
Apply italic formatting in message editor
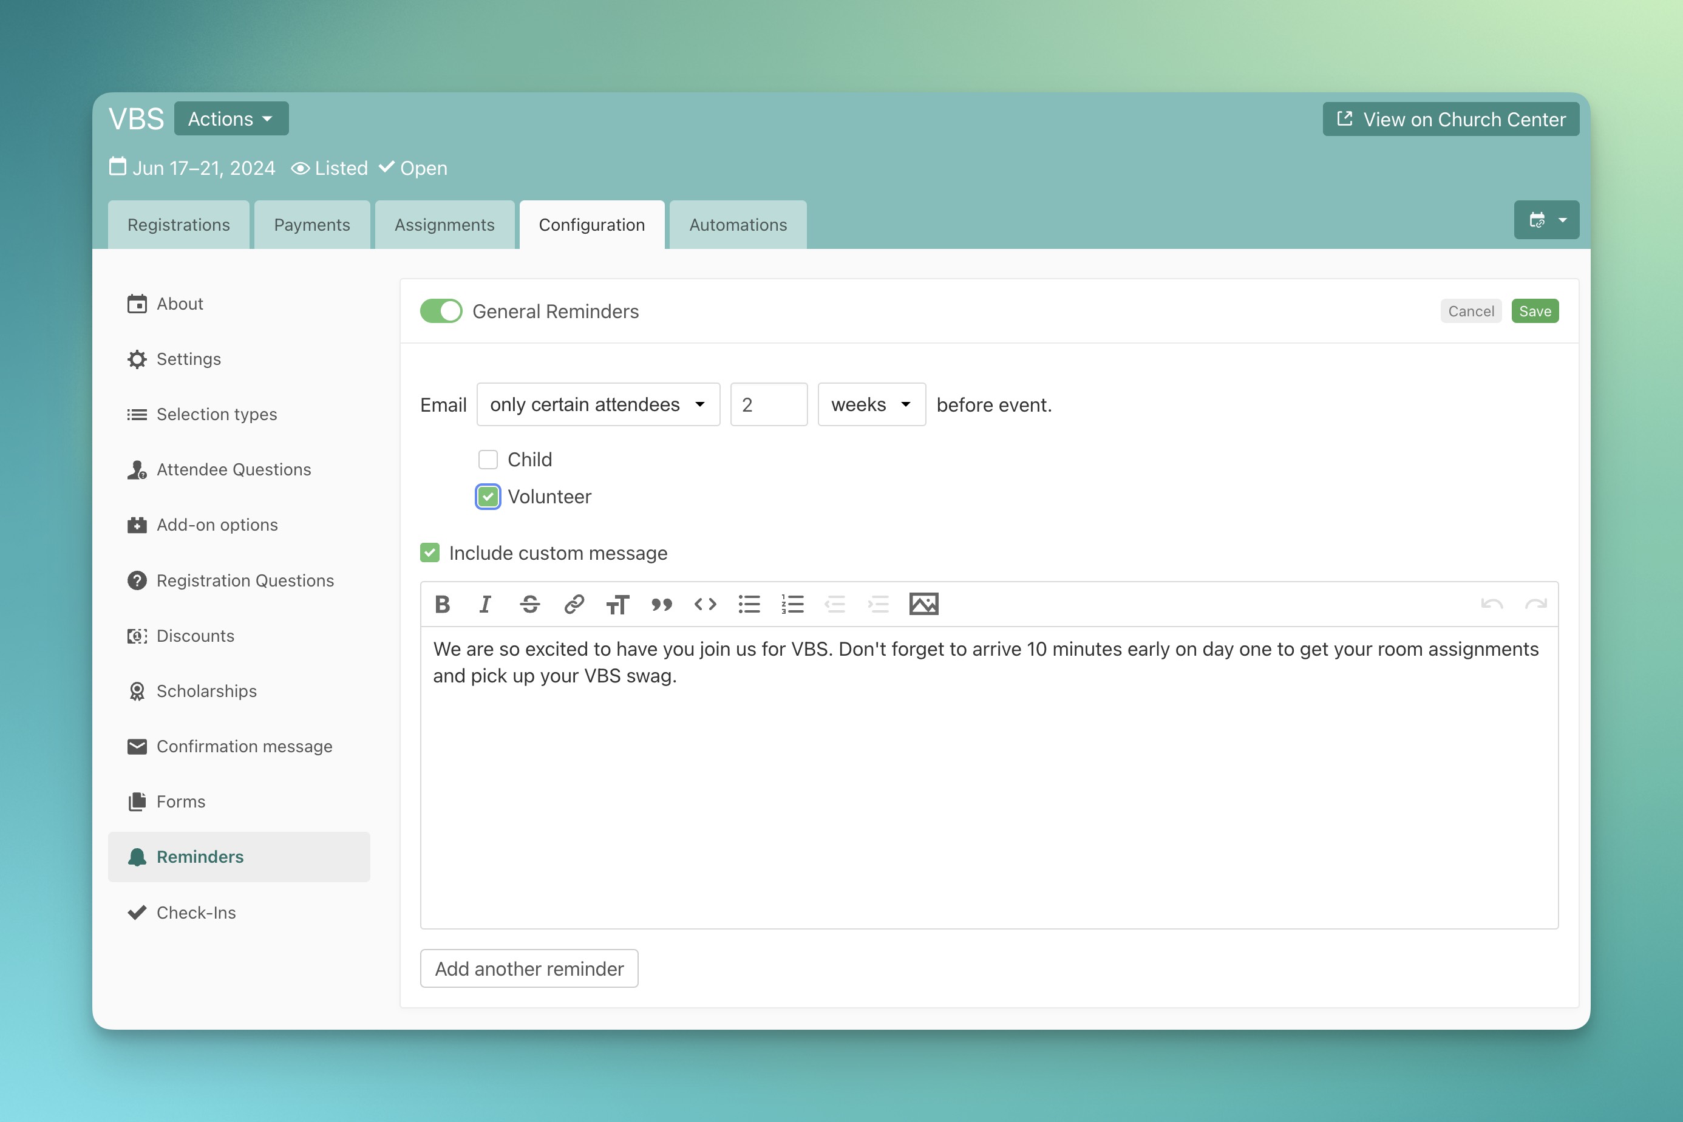(x=485, y=605)
